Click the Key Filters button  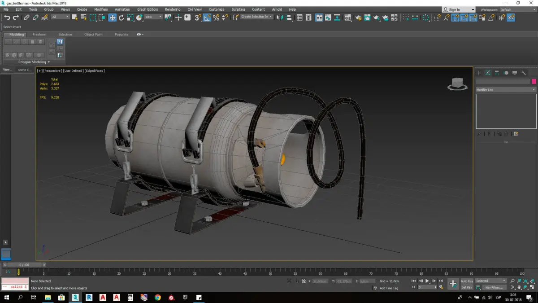494,287
